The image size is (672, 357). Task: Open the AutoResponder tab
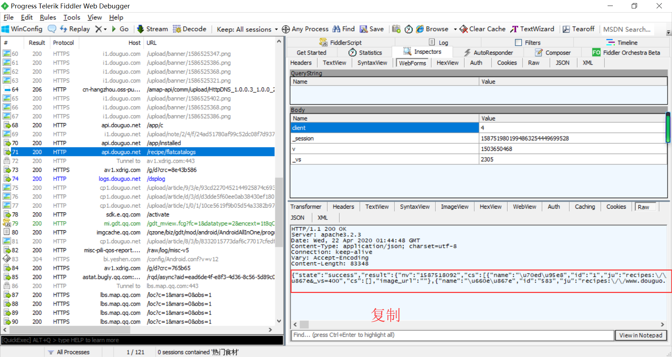[x=488, y=52]
